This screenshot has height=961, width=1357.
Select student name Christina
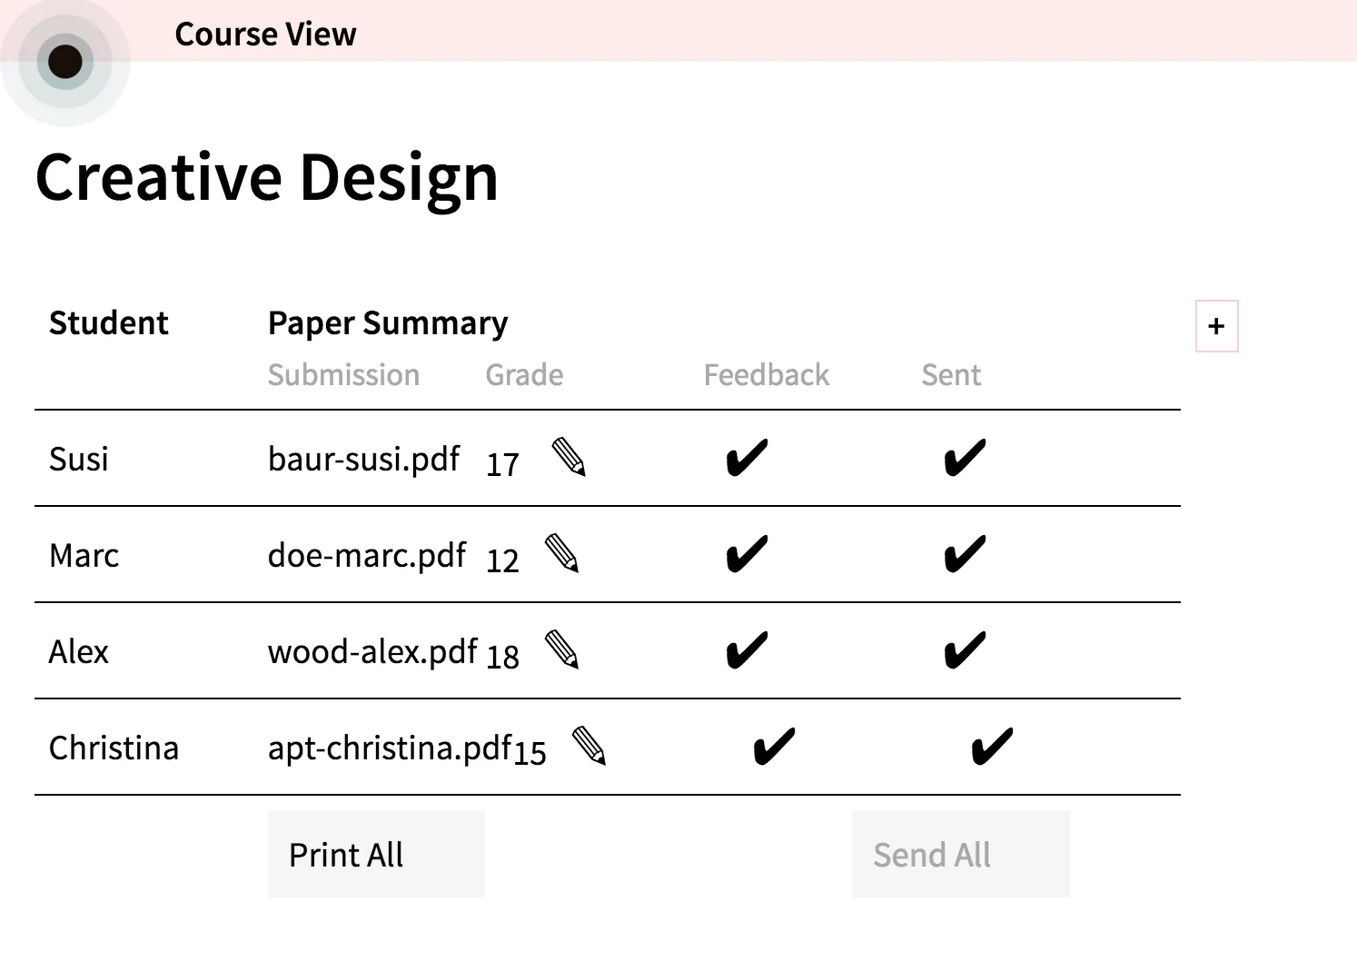coord(114,748)
